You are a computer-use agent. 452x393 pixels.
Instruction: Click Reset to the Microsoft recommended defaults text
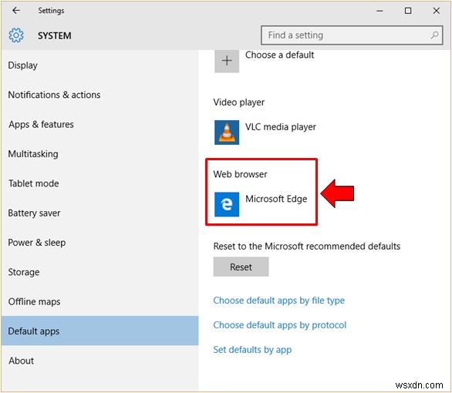click(x=307, y=246)
